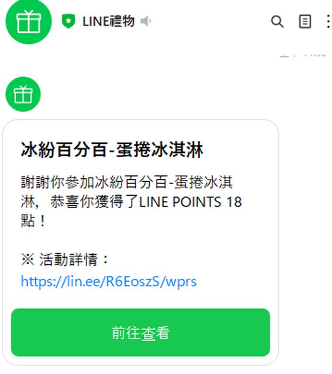
Task: Click the green verified shield badge
Action: (68, 21)
